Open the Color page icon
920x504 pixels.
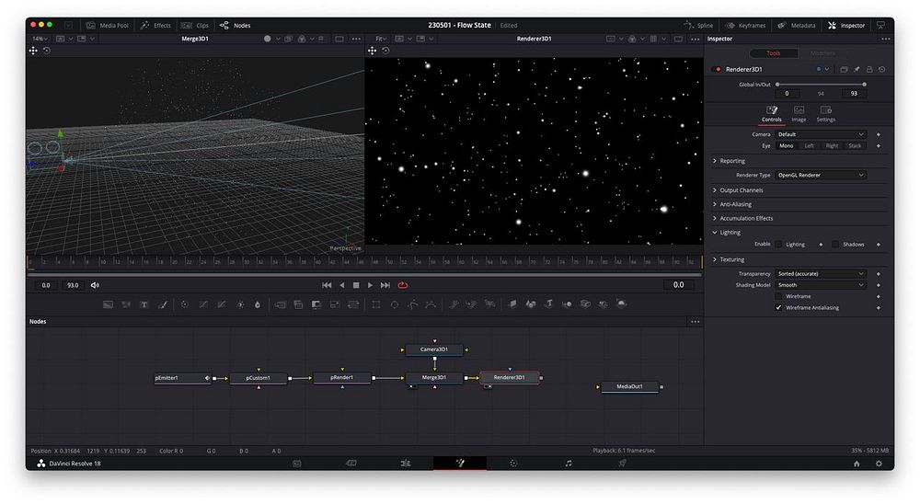[513, 464]
